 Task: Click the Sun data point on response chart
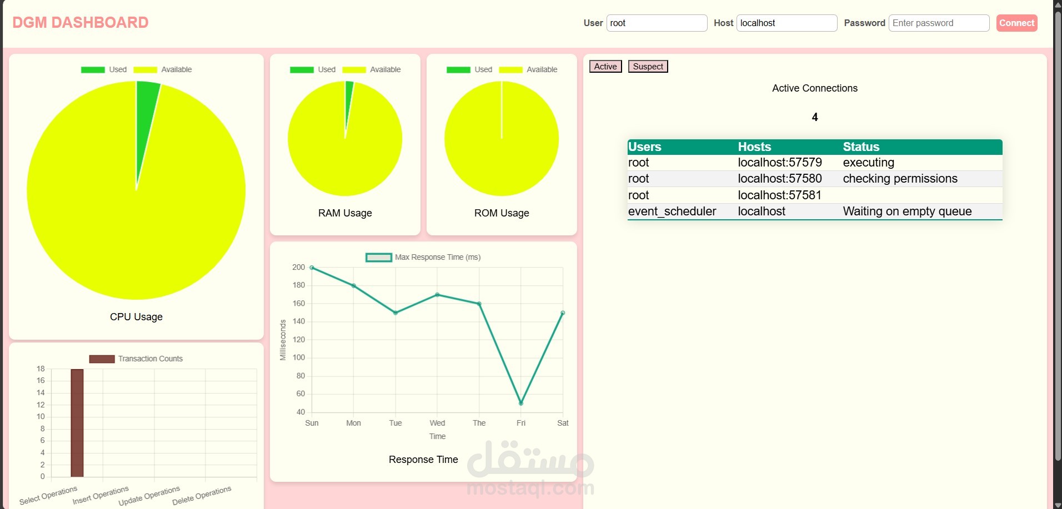[312, 268]
